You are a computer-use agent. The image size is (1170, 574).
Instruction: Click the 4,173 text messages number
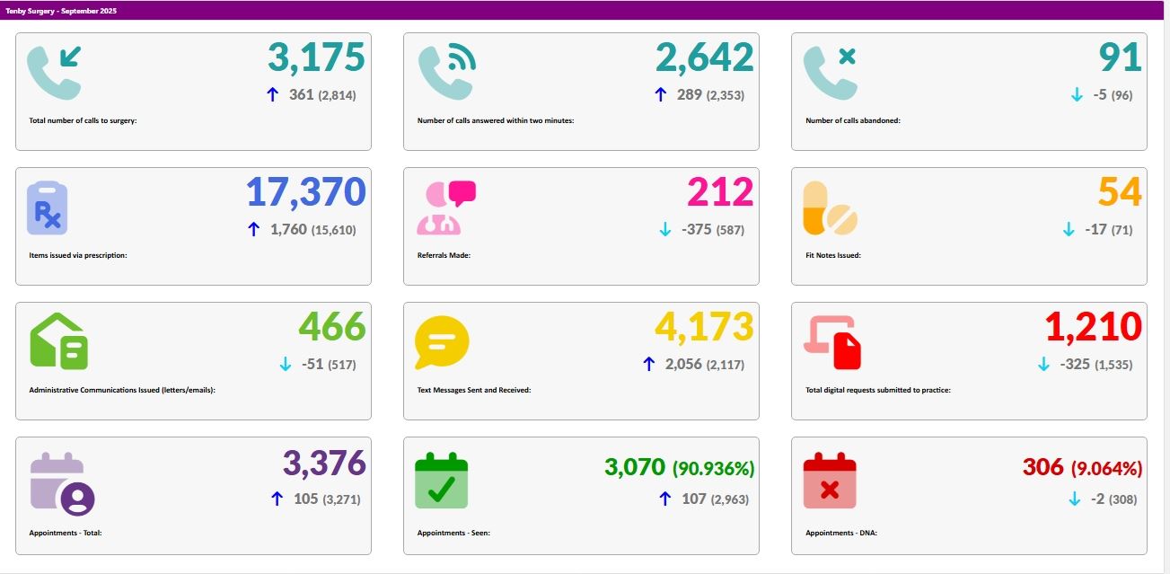point(704,327)
